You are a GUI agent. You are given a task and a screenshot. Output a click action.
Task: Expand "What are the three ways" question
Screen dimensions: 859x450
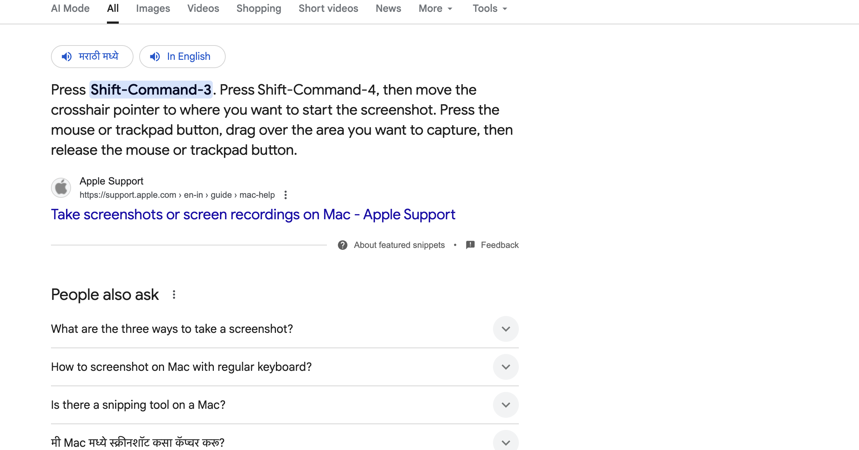506,329
